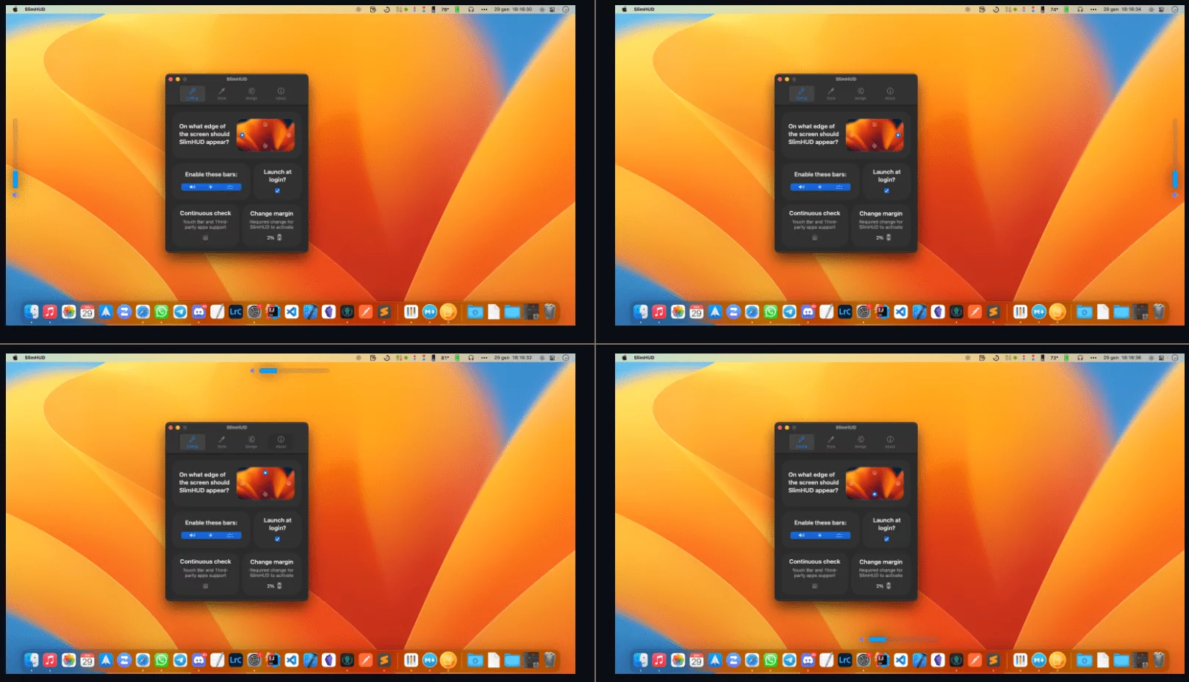Open the SlimHUD menu in the 18:16:34 menu bar
The width and height of the screenshot is (1189, 682).
644,10
